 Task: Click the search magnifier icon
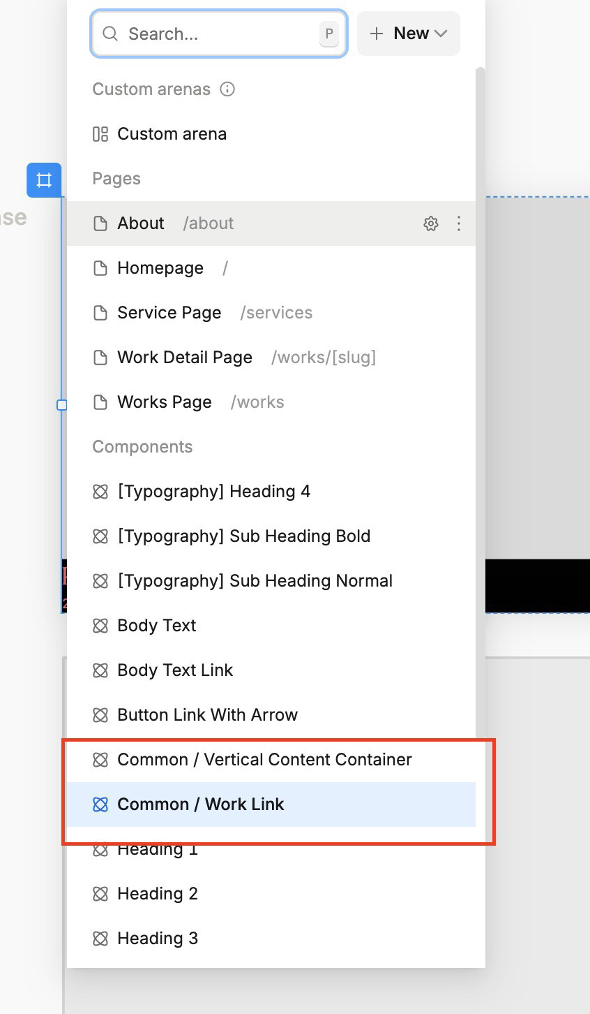tap(110, 34)
